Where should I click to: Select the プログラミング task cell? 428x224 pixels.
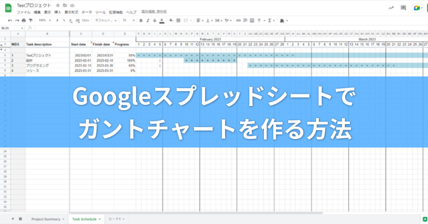[47, 66]
